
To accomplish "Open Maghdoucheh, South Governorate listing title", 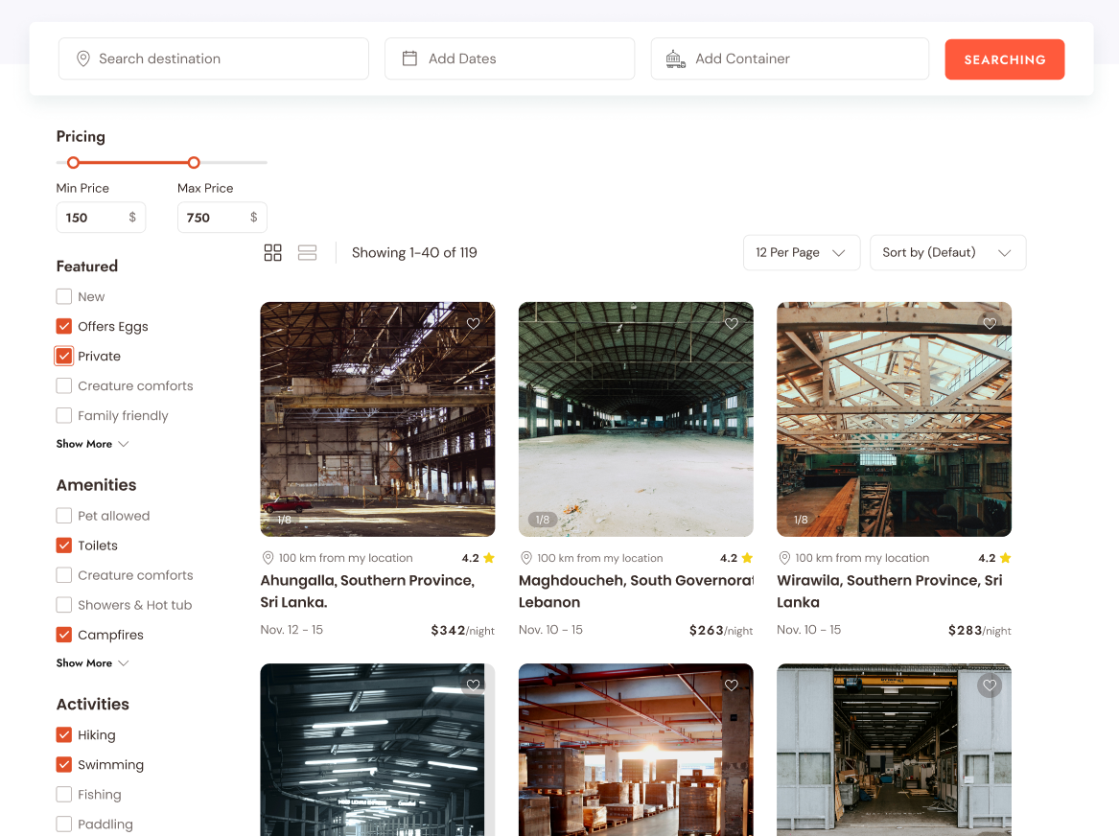I will coord(636,592).
